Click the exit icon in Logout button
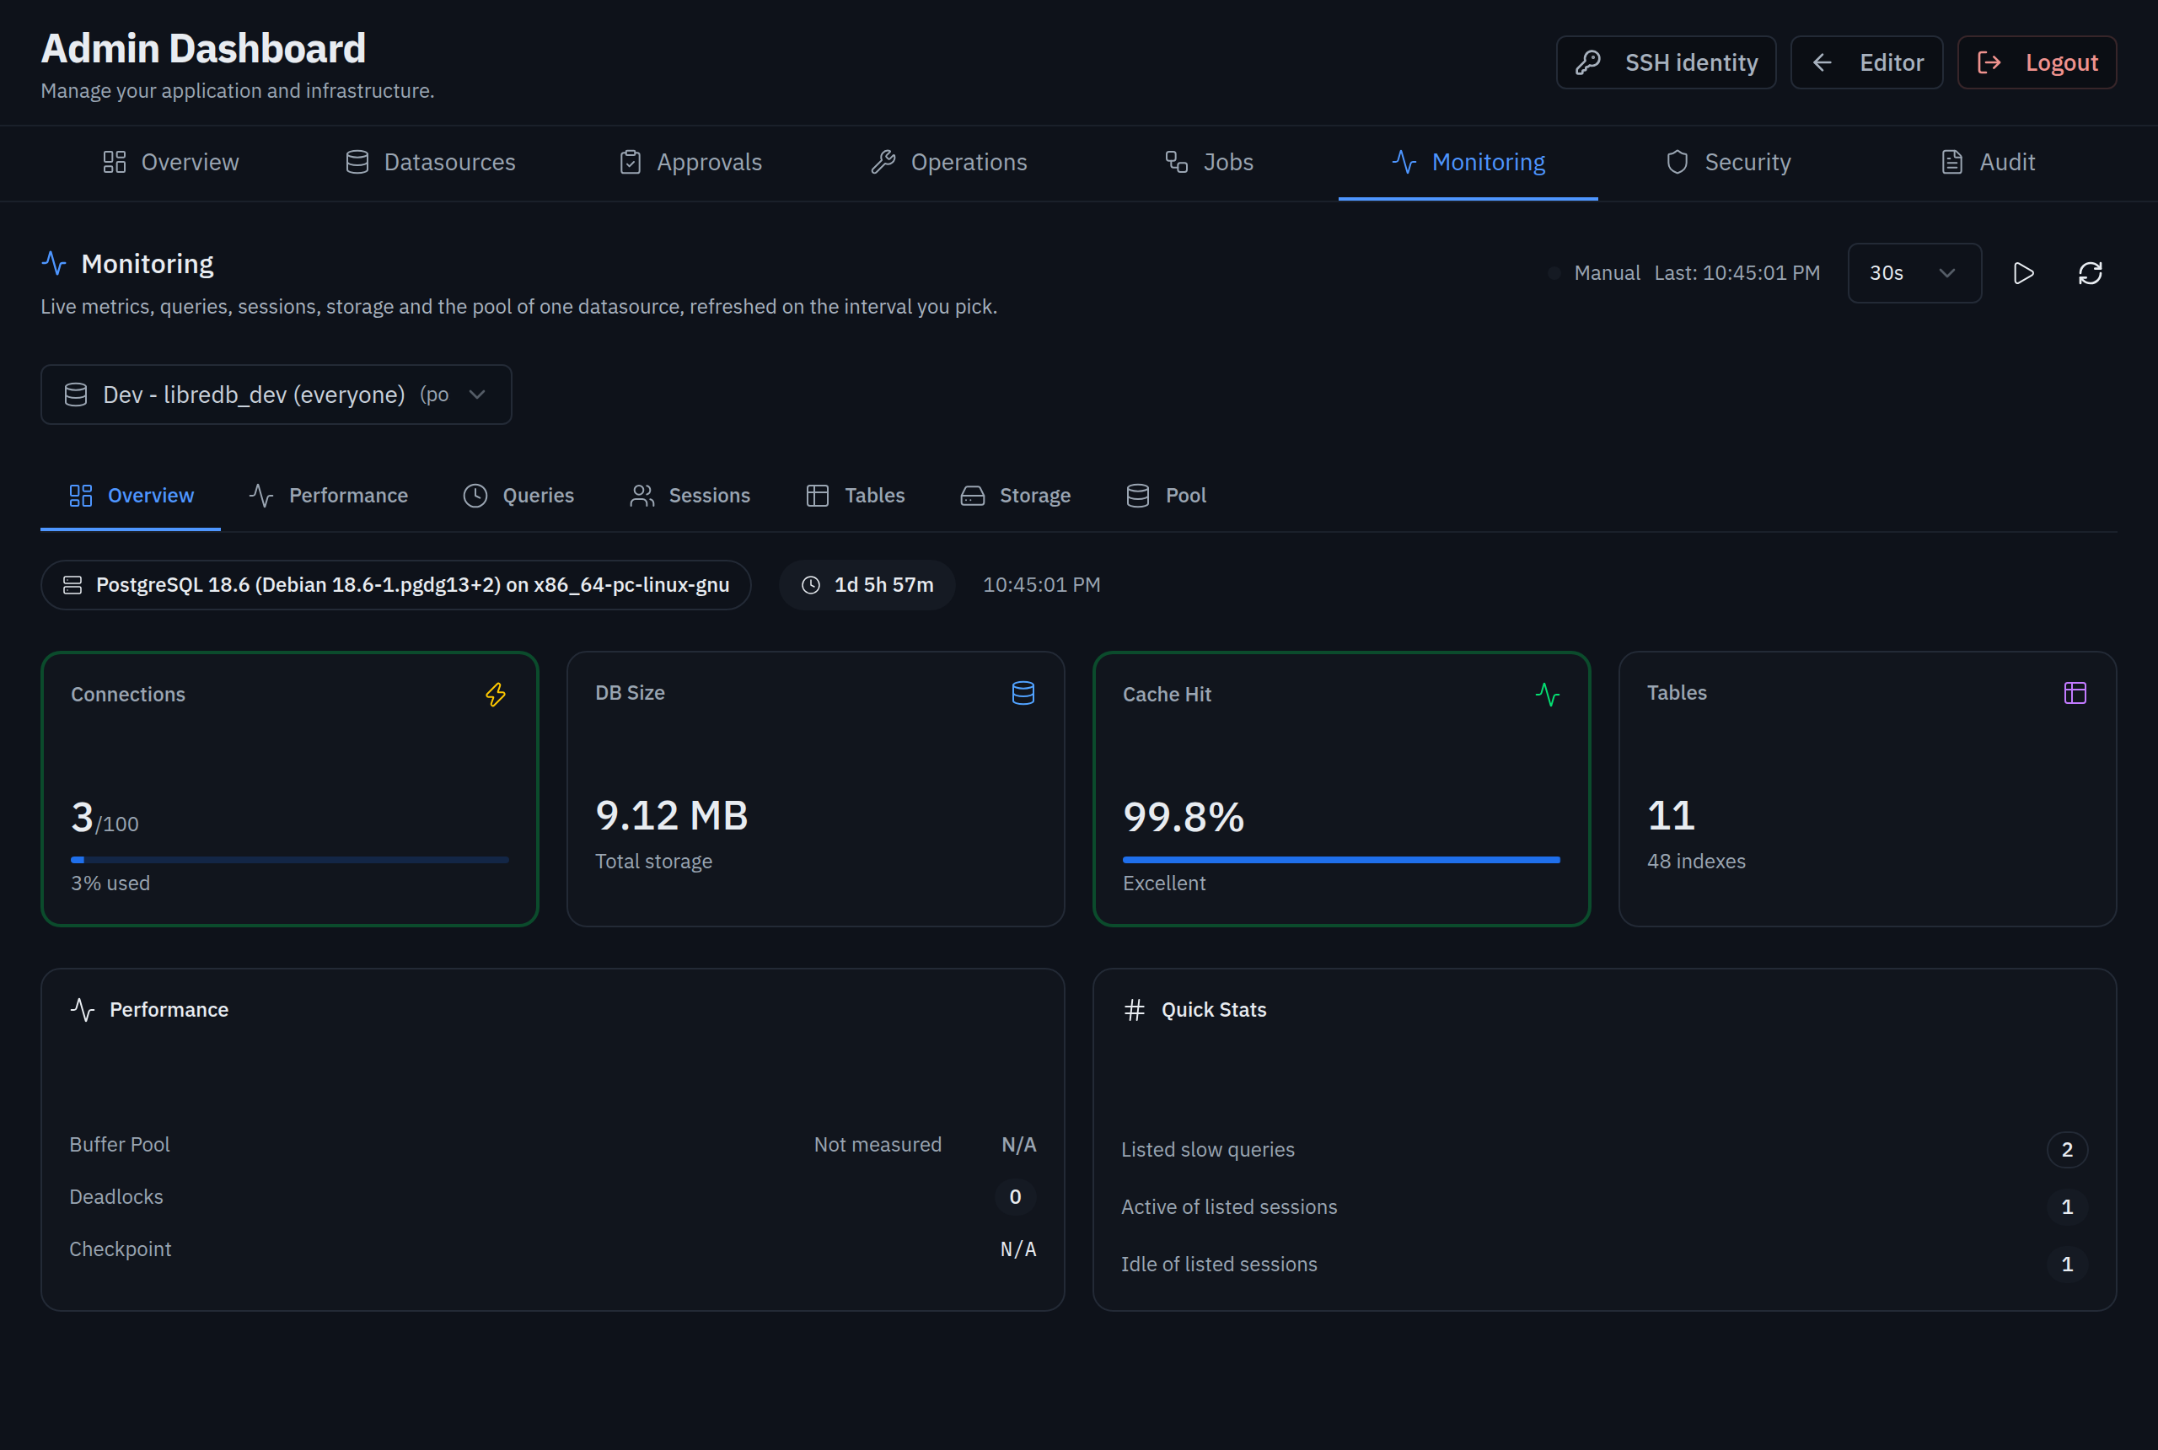2158x1450 pixels. tap(1989, 62)
